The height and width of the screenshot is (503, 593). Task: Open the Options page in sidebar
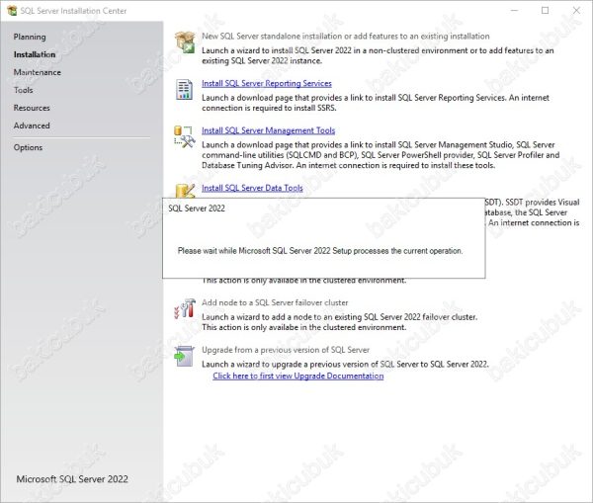click(28, 147)
